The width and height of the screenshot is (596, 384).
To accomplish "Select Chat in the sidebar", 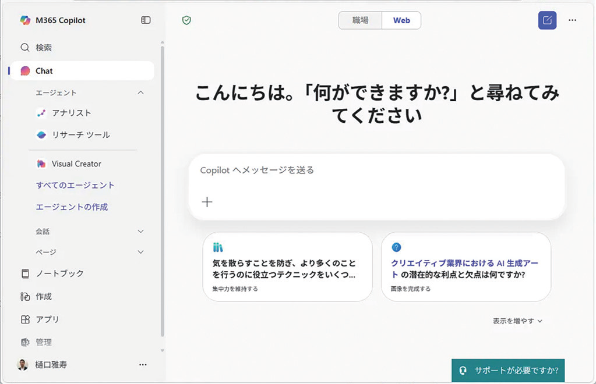I will [x=83, y=71].
